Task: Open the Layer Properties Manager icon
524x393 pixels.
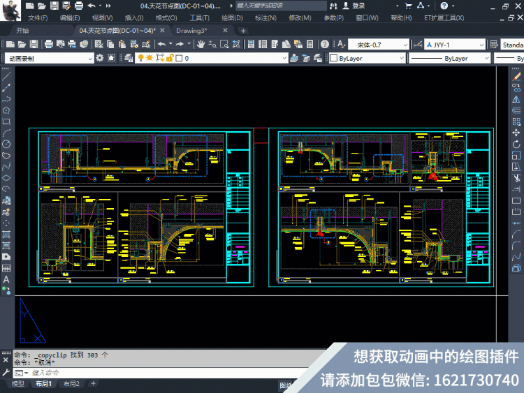Action: [x=129, y=58]
